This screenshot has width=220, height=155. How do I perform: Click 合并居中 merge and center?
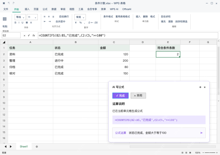[61, 22]
